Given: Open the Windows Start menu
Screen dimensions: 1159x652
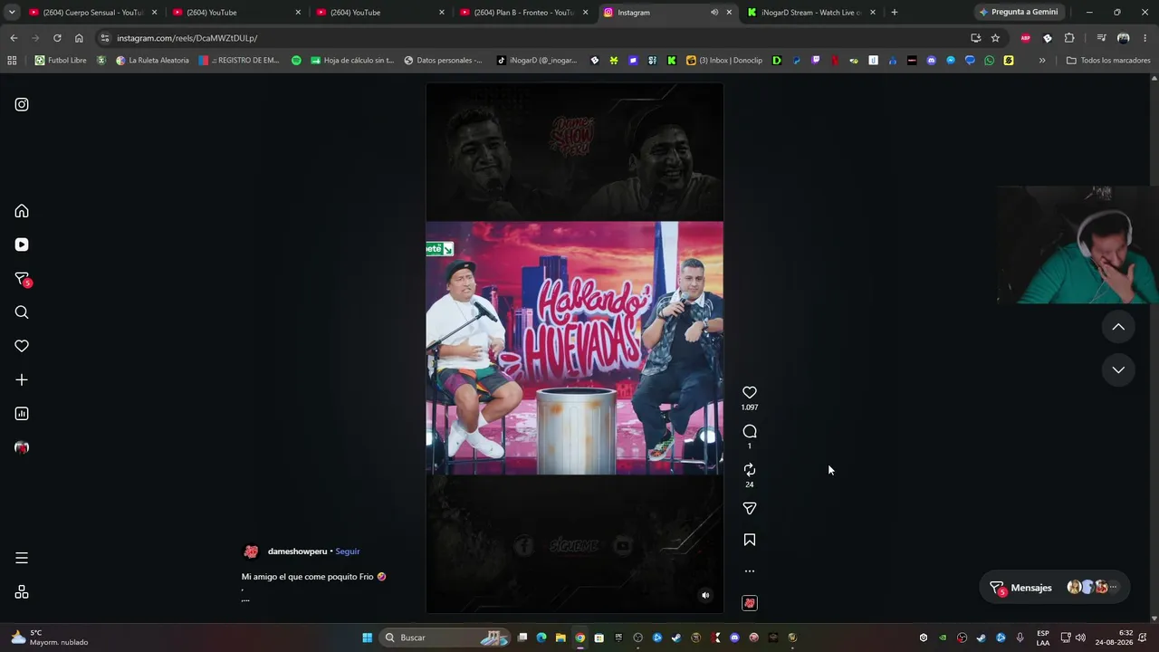Looking at the screenshot, I should coord(368,638).
